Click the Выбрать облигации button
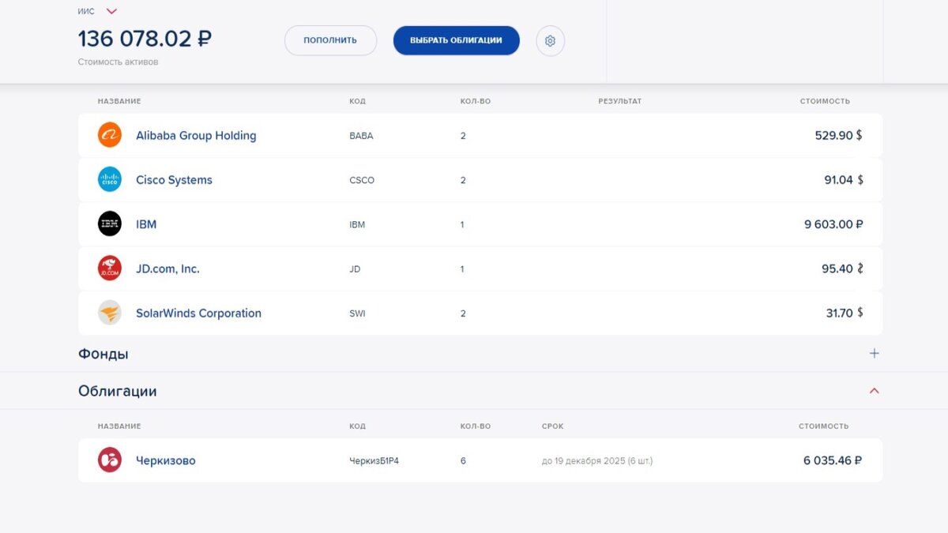The image size is (948, 533). pos(457,40)
